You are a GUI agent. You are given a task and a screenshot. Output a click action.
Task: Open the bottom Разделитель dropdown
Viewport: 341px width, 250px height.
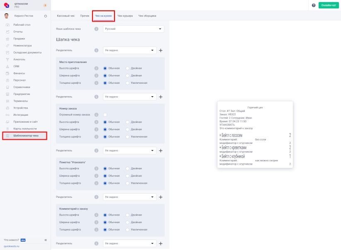tap(129, 243)
